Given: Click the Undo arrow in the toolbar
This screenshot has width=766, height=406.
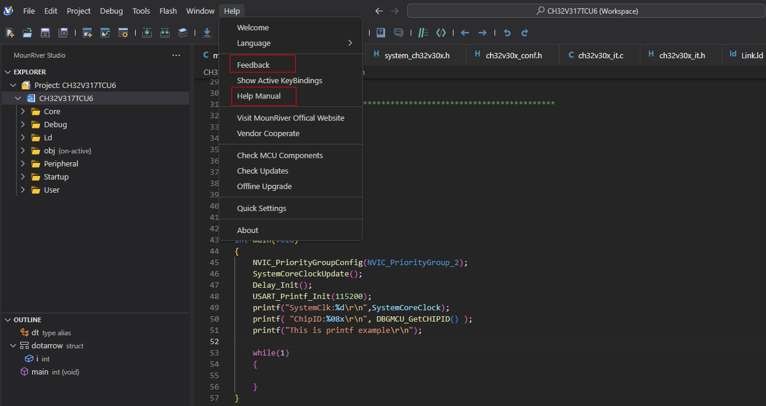Looking at the screenshot, I should 507,33.
